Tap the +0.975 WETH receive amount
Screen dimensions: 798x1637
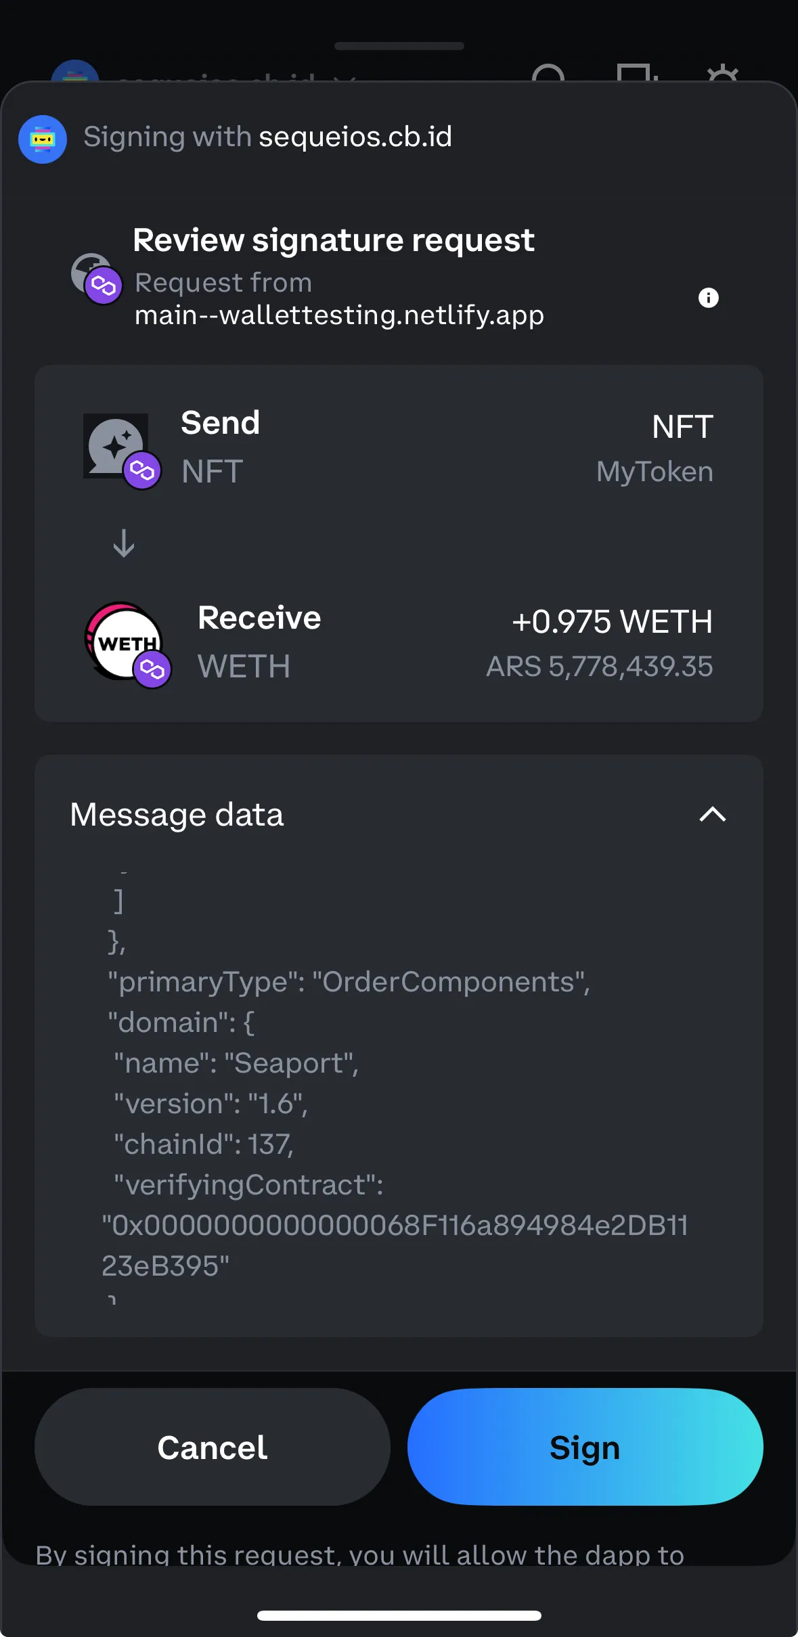[613, 621]
